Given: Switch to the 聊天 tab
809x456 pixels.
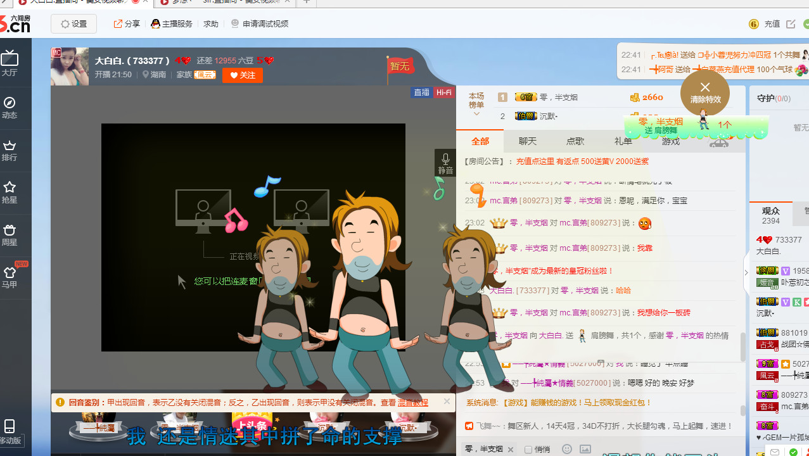Looking at the screenshot, I should pos(528,141).
